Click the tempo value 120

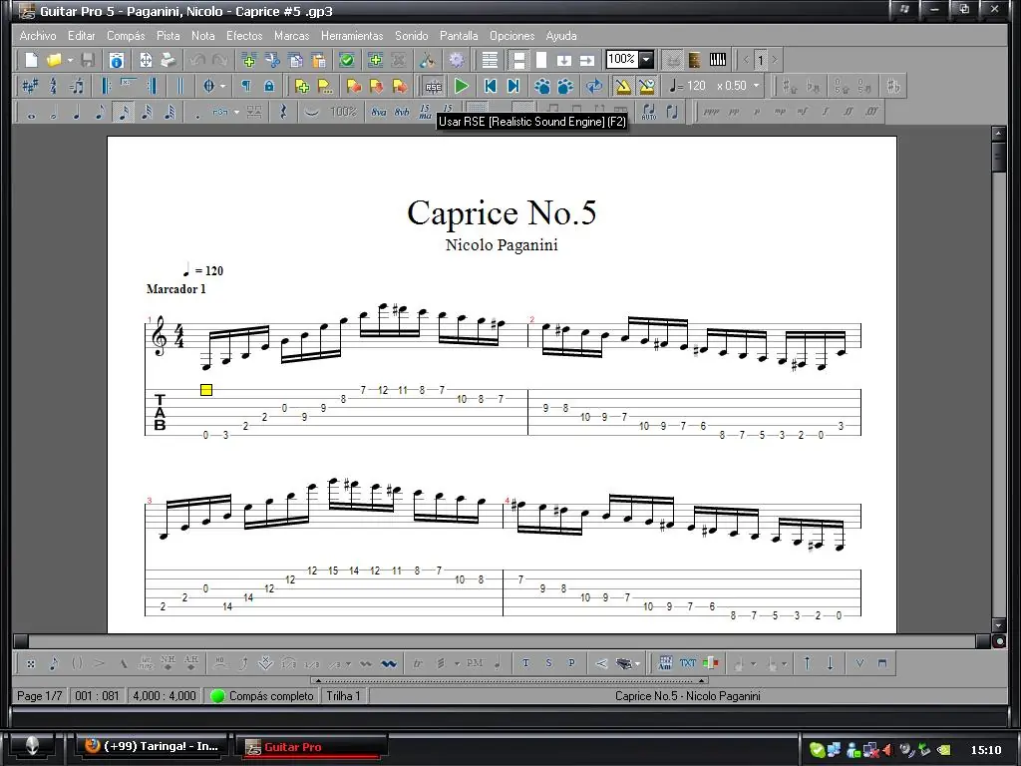click(695, 86)
